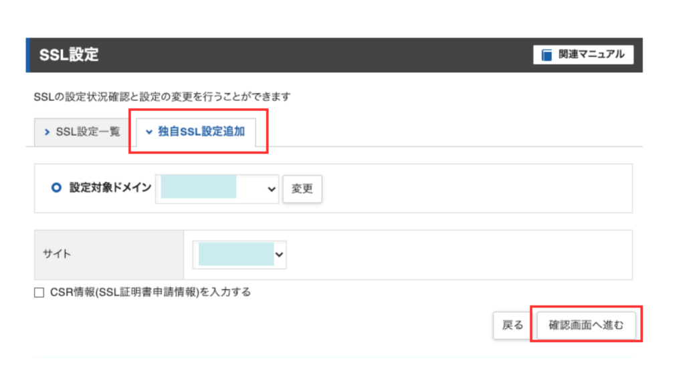Proceed with 確認画面へ進む button
The image size is (685, 385).
tap(586, 326)
